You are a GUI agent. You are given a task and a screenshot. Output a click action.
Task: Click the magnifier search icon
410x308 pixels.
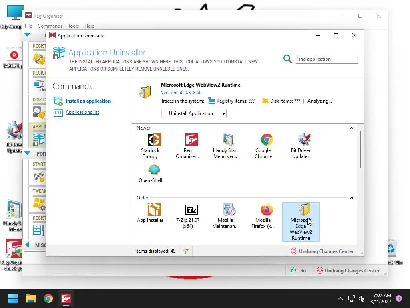[x=287, y=59]
